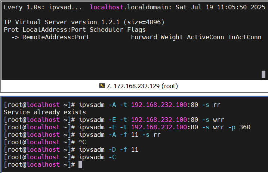Click the cursor block in the upper terminal

click(264, 74)
